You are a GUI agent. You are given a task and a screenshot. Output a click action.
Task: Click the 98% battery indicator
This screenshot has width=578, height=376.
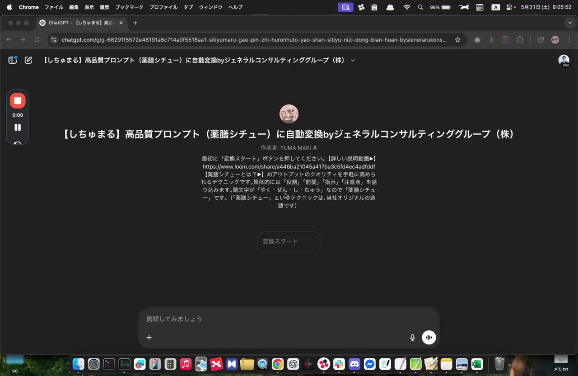point(440,7)
